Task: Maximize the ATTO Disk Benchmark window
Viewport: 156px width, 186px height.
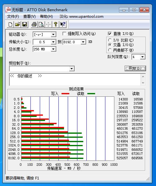Action: 134,10
